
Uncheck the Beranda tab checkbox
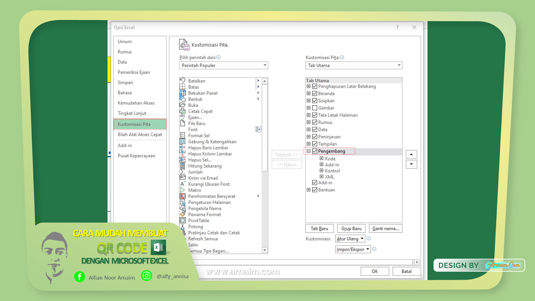(x=315, y=93)
